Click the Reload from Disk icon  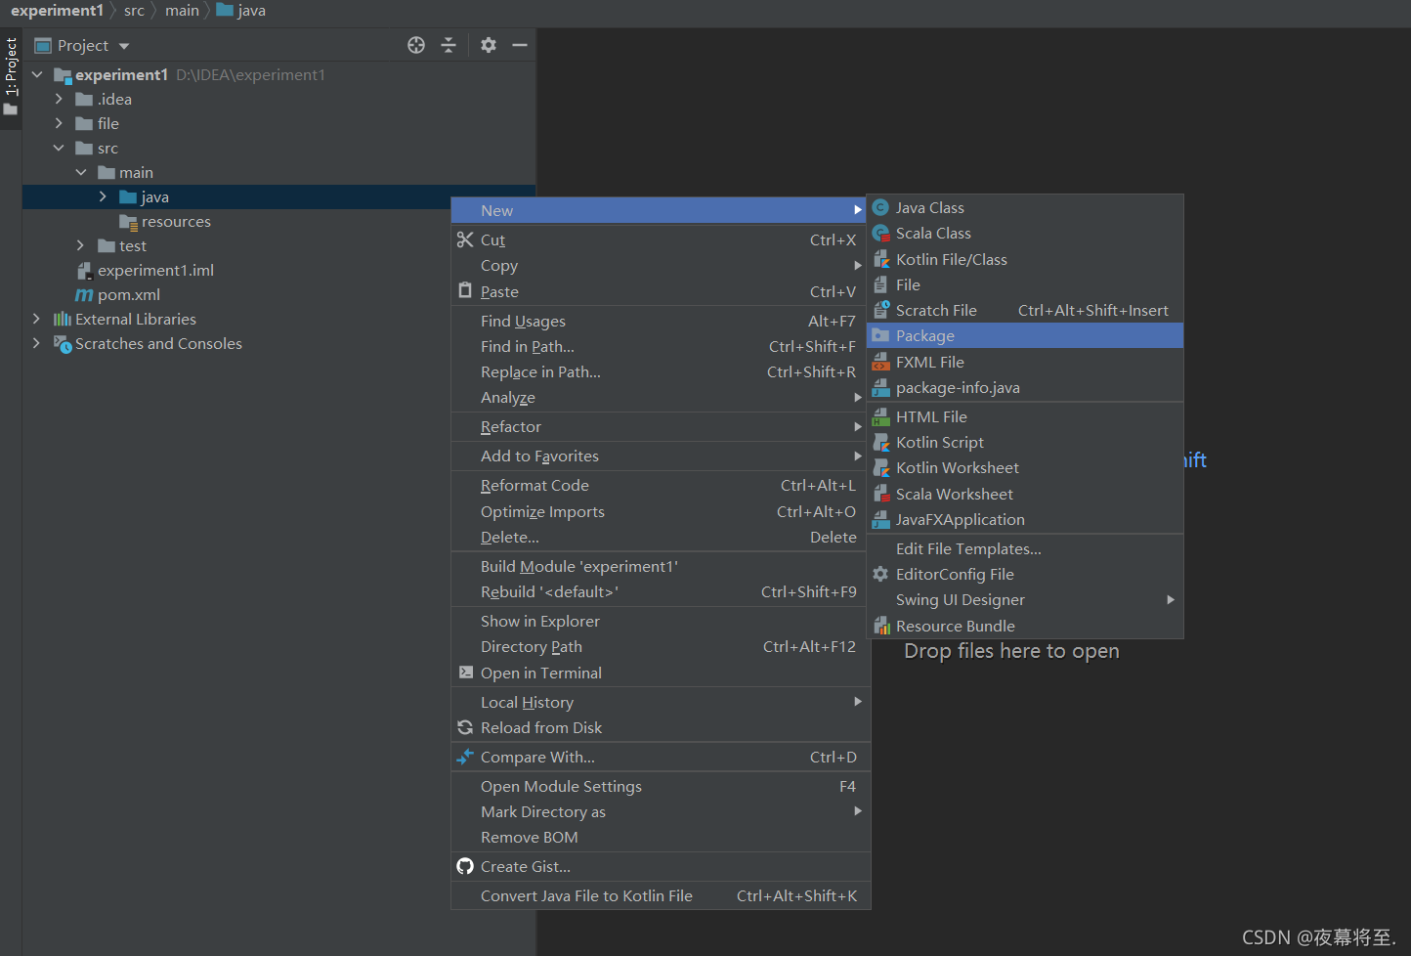click(465, 727)
